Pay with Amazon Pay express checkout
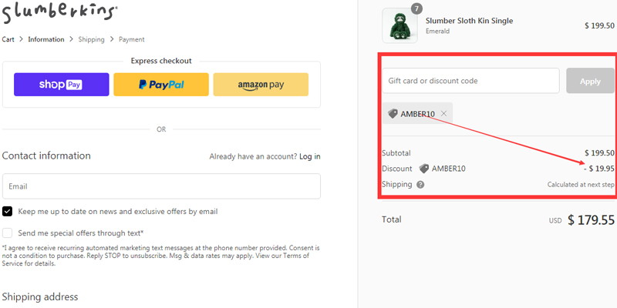This screenshot has height=308, width=617. point(261,85)
